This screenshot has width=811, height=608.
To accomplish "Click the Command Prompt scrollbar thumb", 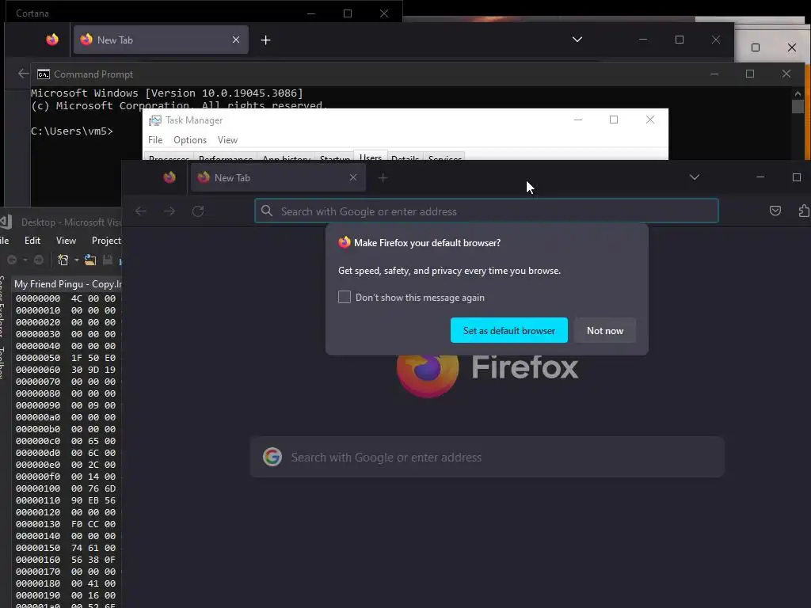I will coord(798,106).
